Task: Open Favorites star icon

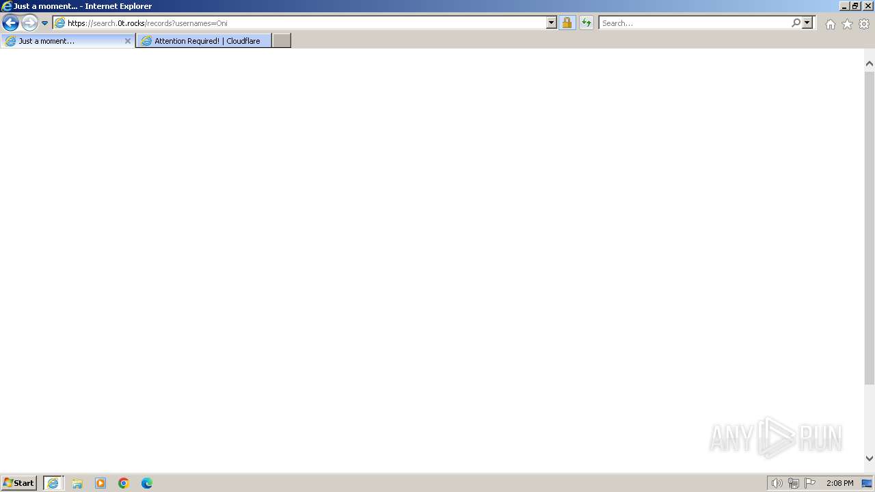Action: pos(847,24)
